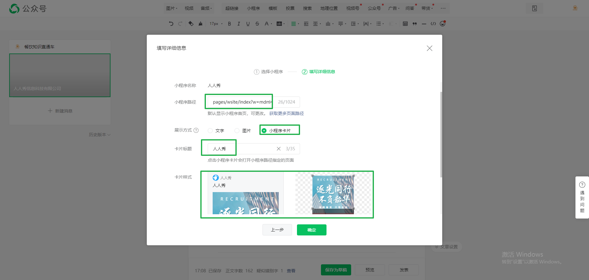Clear the 卡片标题 input text
The width and height of the screenshot is (589, 280).
pyautogui.click(x=278, y=149)
